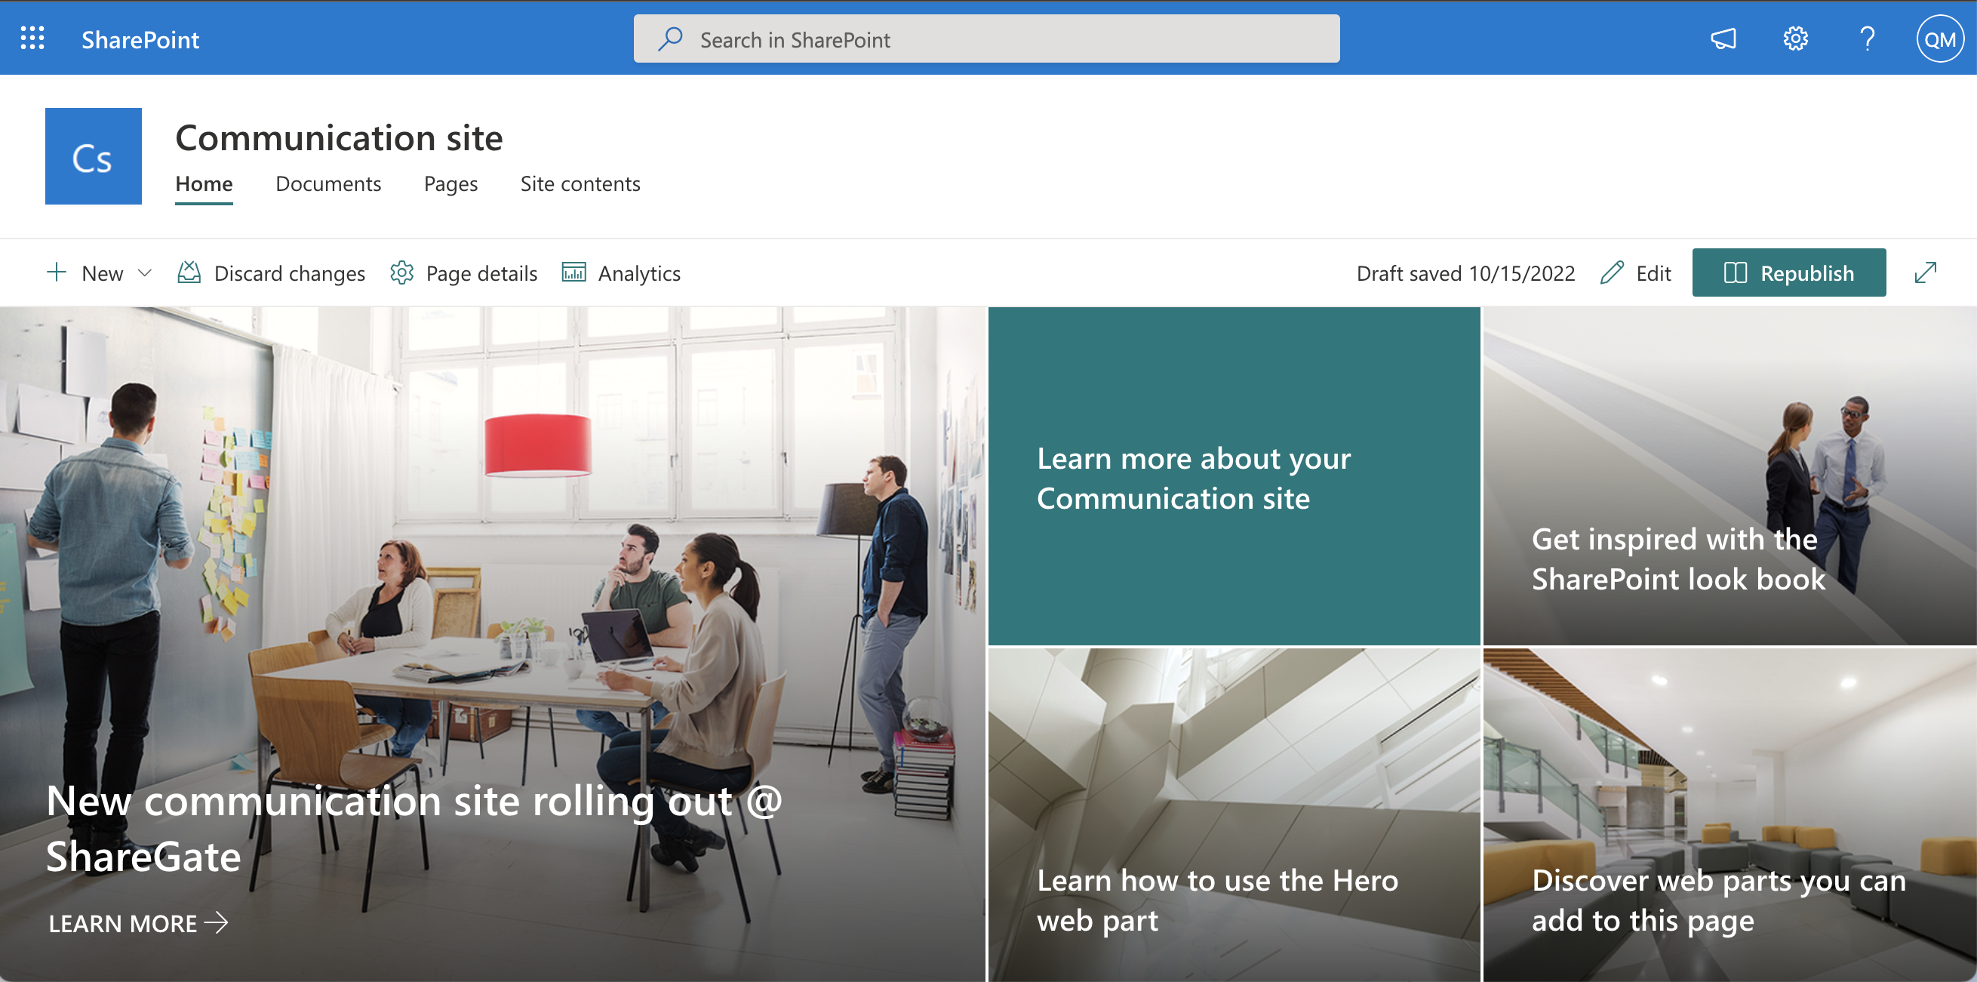The image size is (1977, 982).
Task: Expand the New dropdown chevron
Action: pos(144,272)
